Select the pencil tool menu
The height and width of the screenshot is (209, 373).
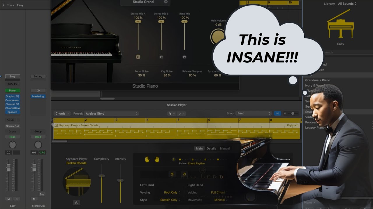tap(181, 113)
